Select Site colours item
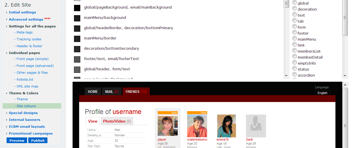352x148 pixels. click(32, 106)
